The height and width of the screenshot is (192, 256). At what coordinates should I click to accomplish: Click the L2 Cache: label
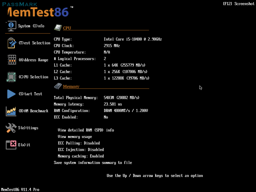(x=62, y=72)
